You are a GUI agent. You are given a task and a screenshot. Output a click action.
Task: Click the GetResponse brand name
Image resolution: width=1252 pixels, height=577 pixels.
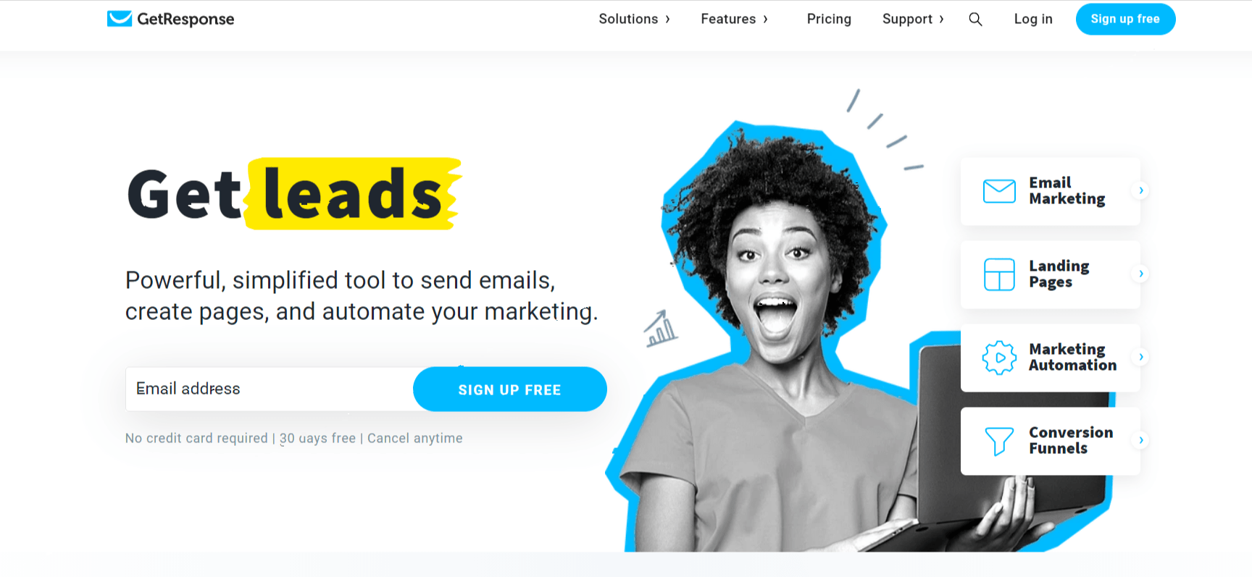click(x=185, y=20)
